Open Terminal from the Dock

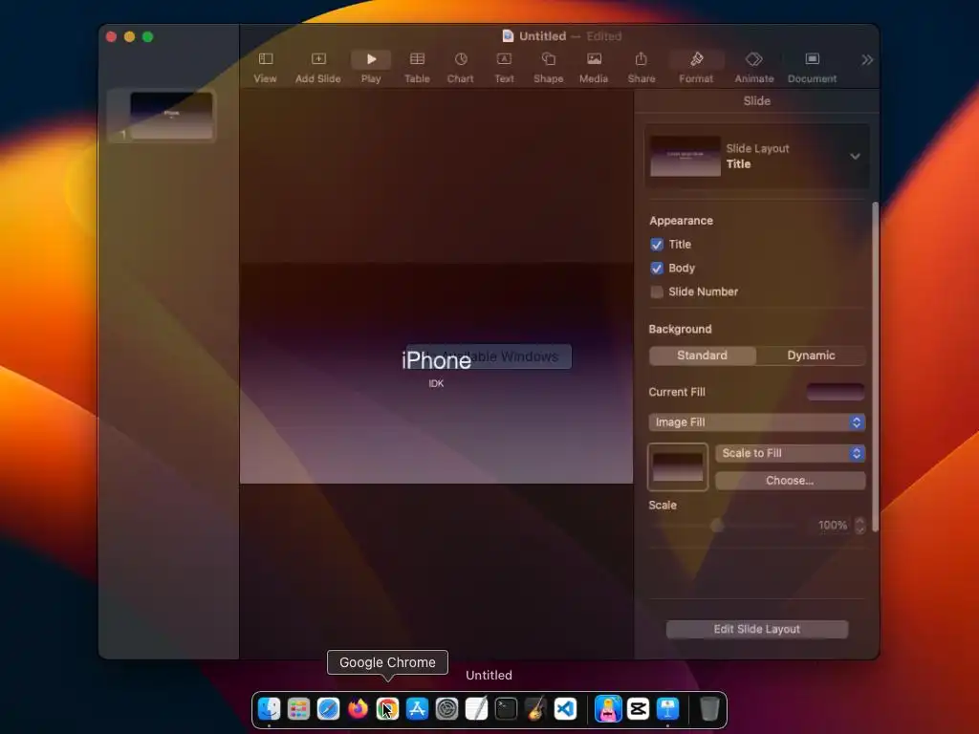click(506, 709)
